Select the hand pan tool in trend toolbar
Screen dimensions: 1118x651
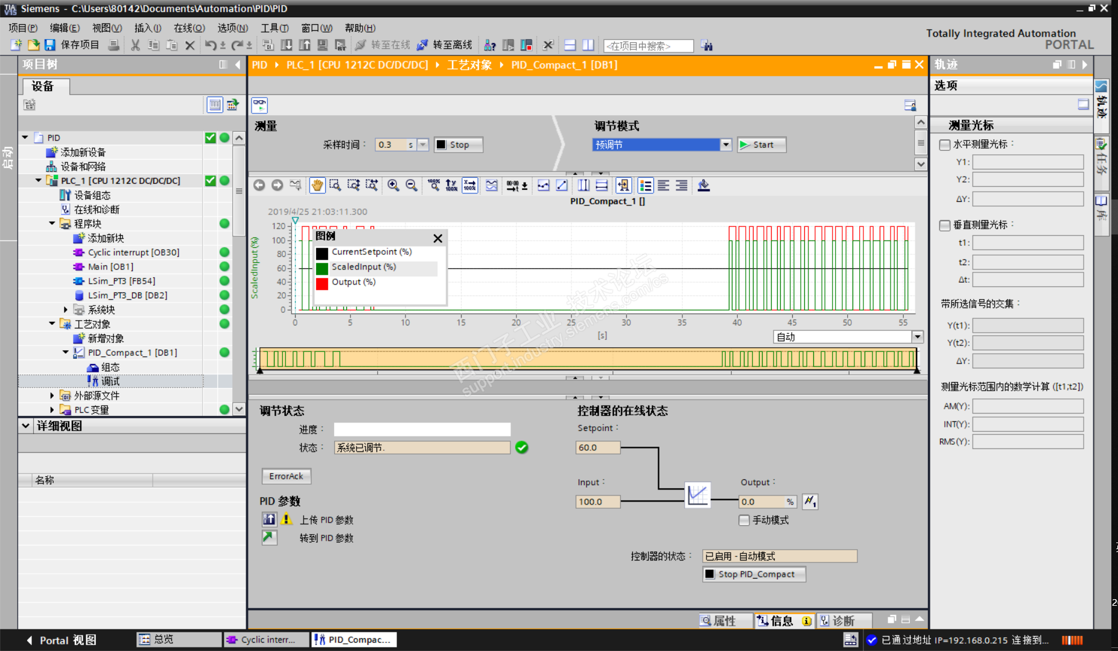(x=317, y=186)
